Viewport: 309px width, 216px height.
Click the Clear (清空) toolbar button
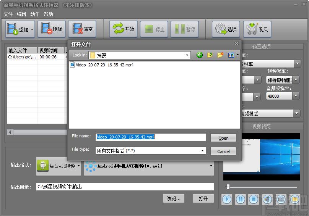tap(82, 29)
